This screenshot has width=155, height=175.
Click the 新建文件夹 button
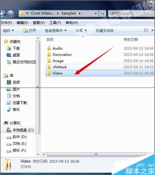click(105, 31)
